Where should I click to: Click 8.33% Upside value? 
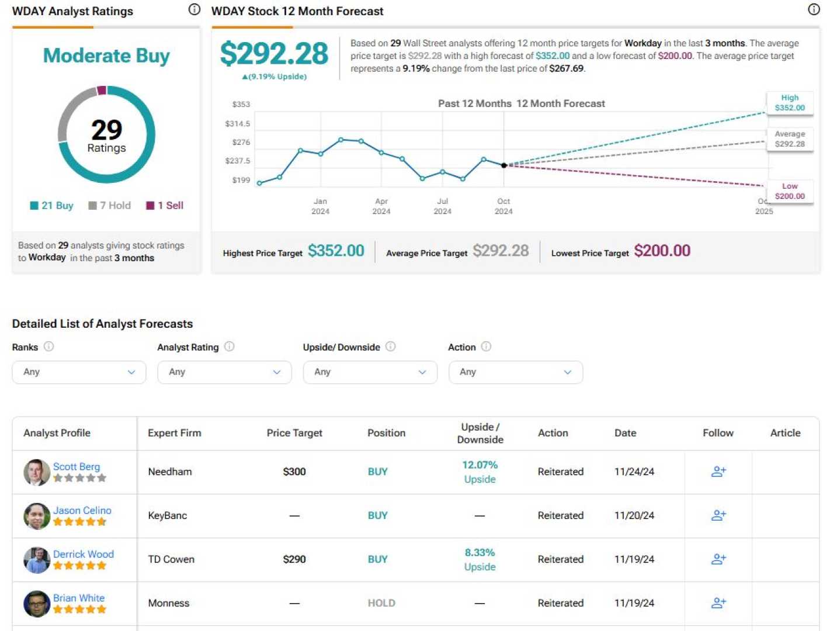[480, 560]
